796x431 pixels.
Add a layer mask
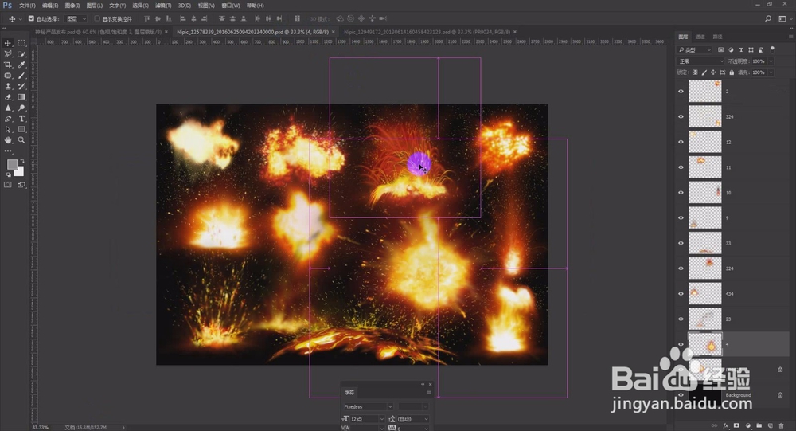[x=736, y=426]
